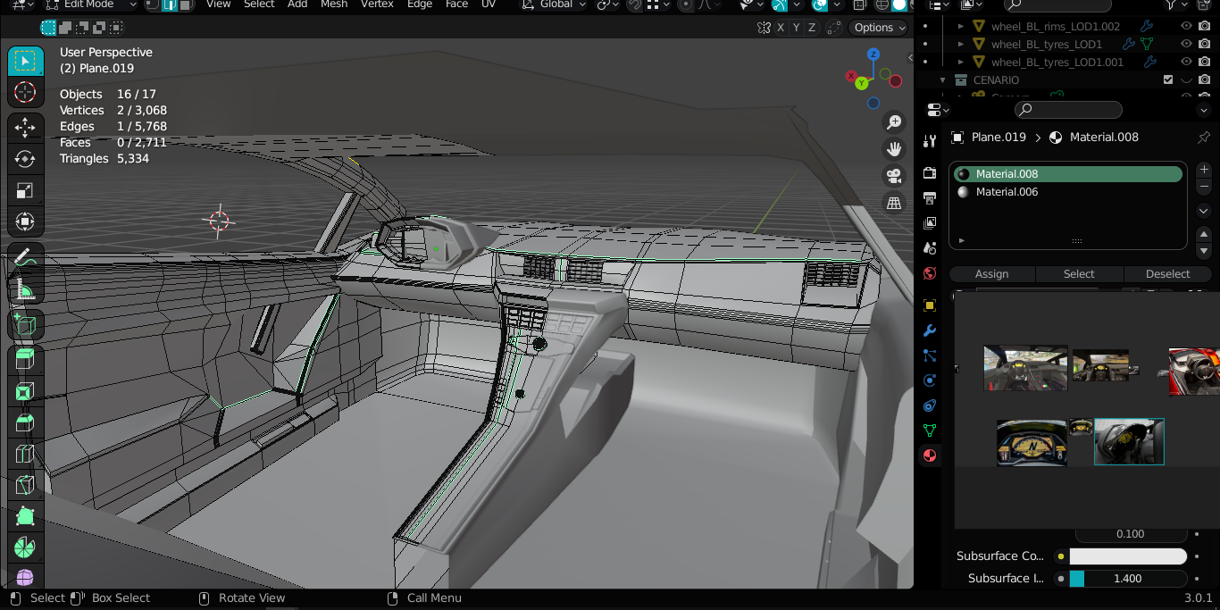
Task: Open the Vertex menu
Action: tap(377, 4)
